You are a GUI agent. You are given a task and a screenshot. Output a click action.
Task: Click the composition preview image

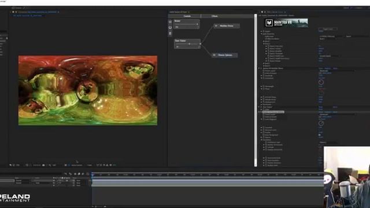(x=88, y=90)
